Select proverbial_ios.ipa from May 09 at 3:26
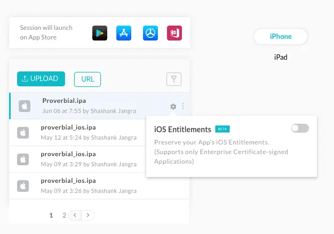The image size is (334, 234). tap(68, 181)
